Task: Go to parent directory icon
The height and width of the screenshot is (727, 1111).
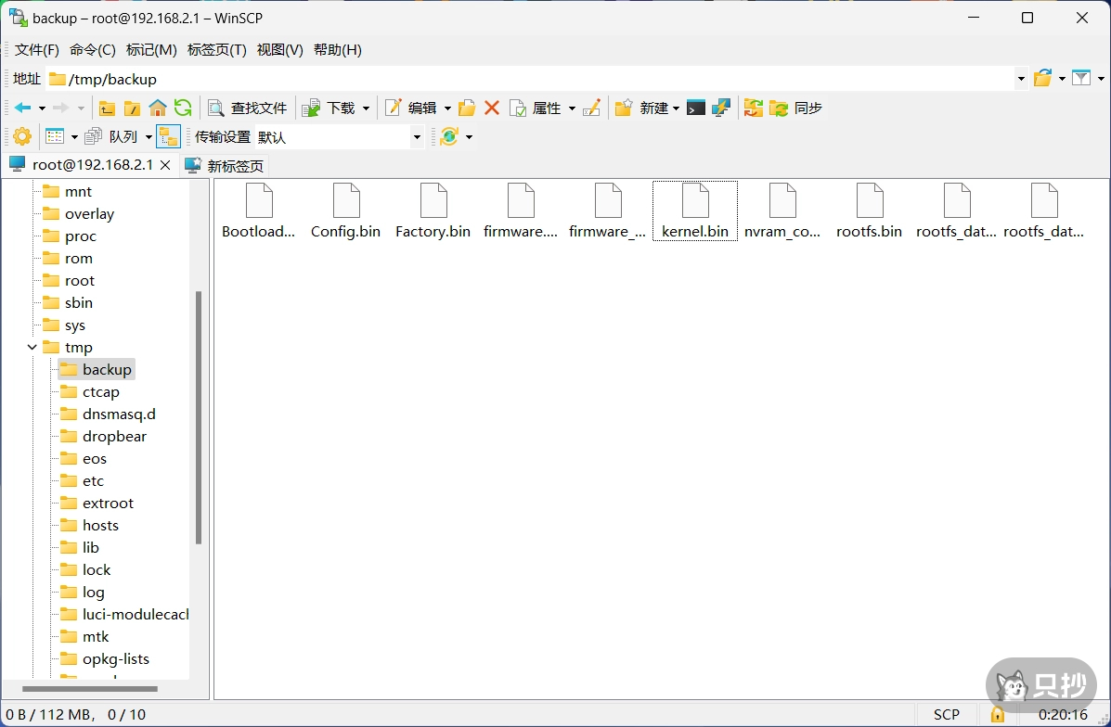Action: click(108, 108)
